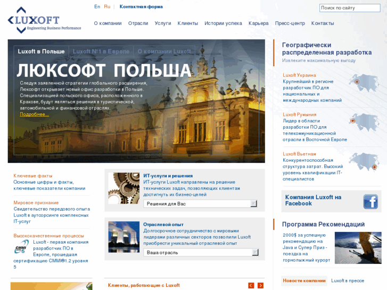Screen dimensions: 387x290
Task: Open the Контактная форма link
Action: (x=141, y=7)
